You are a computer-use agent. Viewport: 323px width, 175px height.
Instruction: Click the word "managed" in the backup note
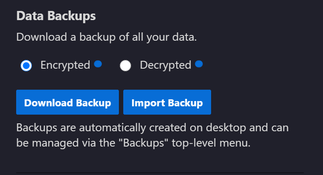tap(56, 143)
